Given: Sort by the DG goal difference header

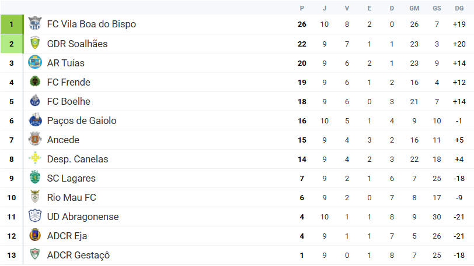Looking at the screenshot, I should coord(459,8).
